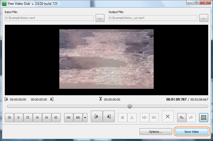Undo the last edit

(x=181, y=117)
